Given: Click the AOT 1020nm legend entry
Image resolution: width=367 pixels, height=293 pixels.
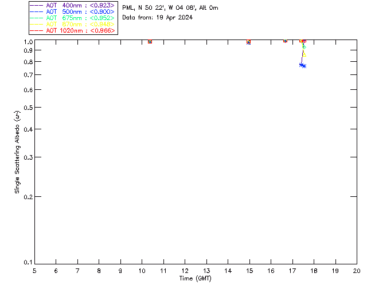Looking at the screenshot, I should point(72,30).
